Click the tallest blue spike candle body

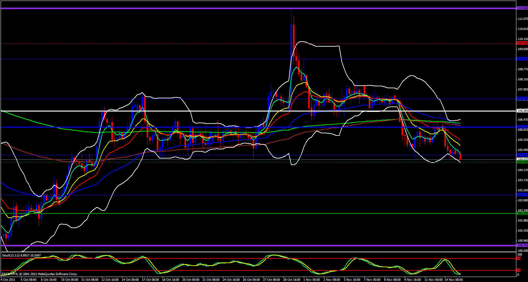(291, 41)
